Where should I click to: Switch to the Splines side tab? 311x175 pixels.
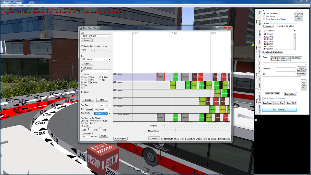point(259,32)
